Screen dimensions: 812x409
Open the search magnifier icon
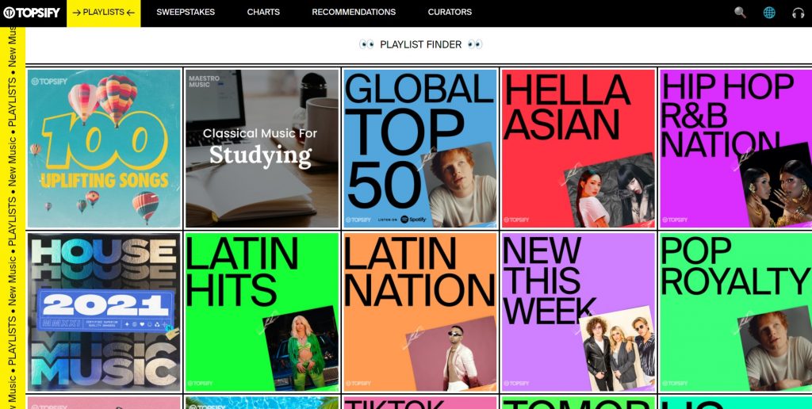coord(740,13)
